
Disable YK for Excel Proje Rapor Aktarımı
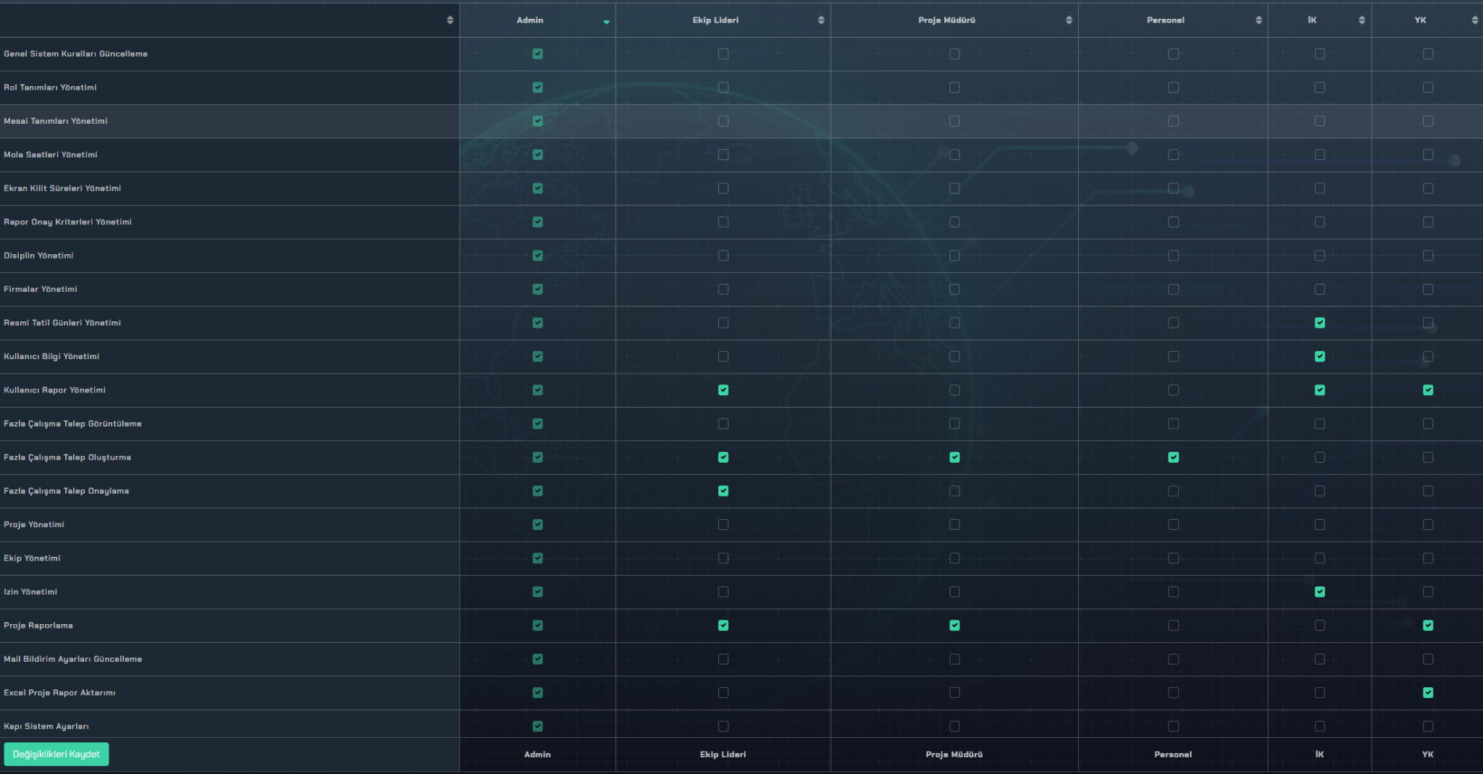(1427, 693)
